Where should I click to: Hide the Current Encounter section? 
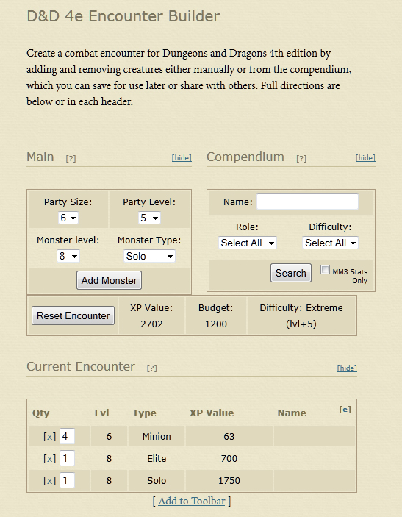tap(347, 368)
